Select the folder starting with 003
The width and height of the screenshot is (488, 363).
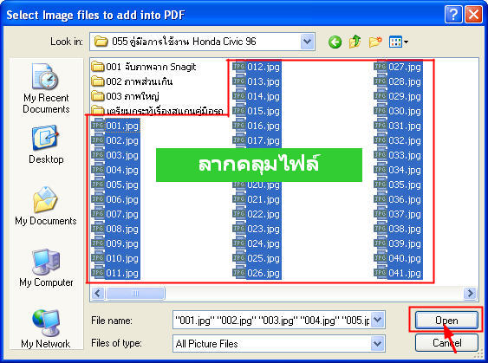coord(126,96)
